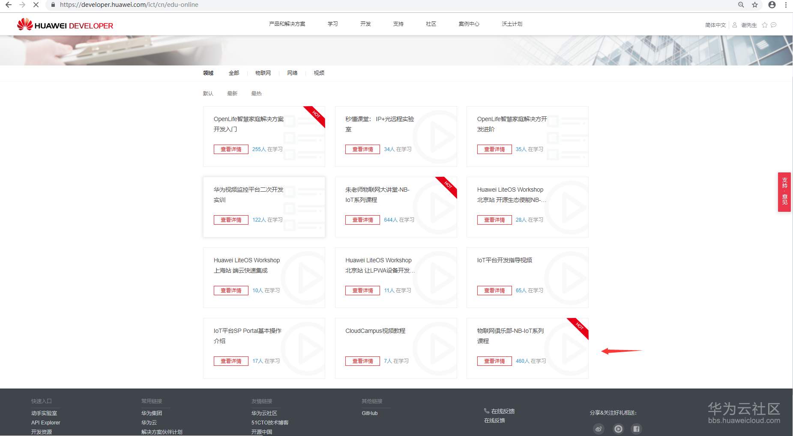Screen dimensions: 793x436
Task: Open 华为云社区 friendly link in footer
Action: coord(264,413)
